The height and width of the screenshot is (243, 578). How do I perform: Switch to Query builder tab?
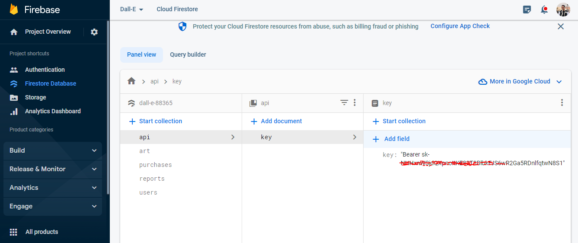[x=188, y=55]
